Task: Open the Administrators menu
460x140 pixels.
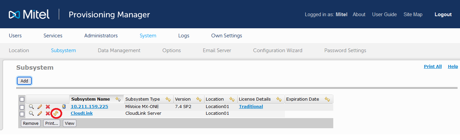Action: pos(101,36)
